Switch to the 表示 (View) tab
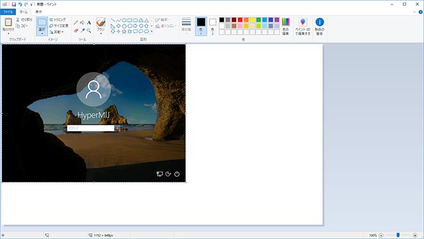The height and width of the screenshot is (239, 424). click(39, 12)
